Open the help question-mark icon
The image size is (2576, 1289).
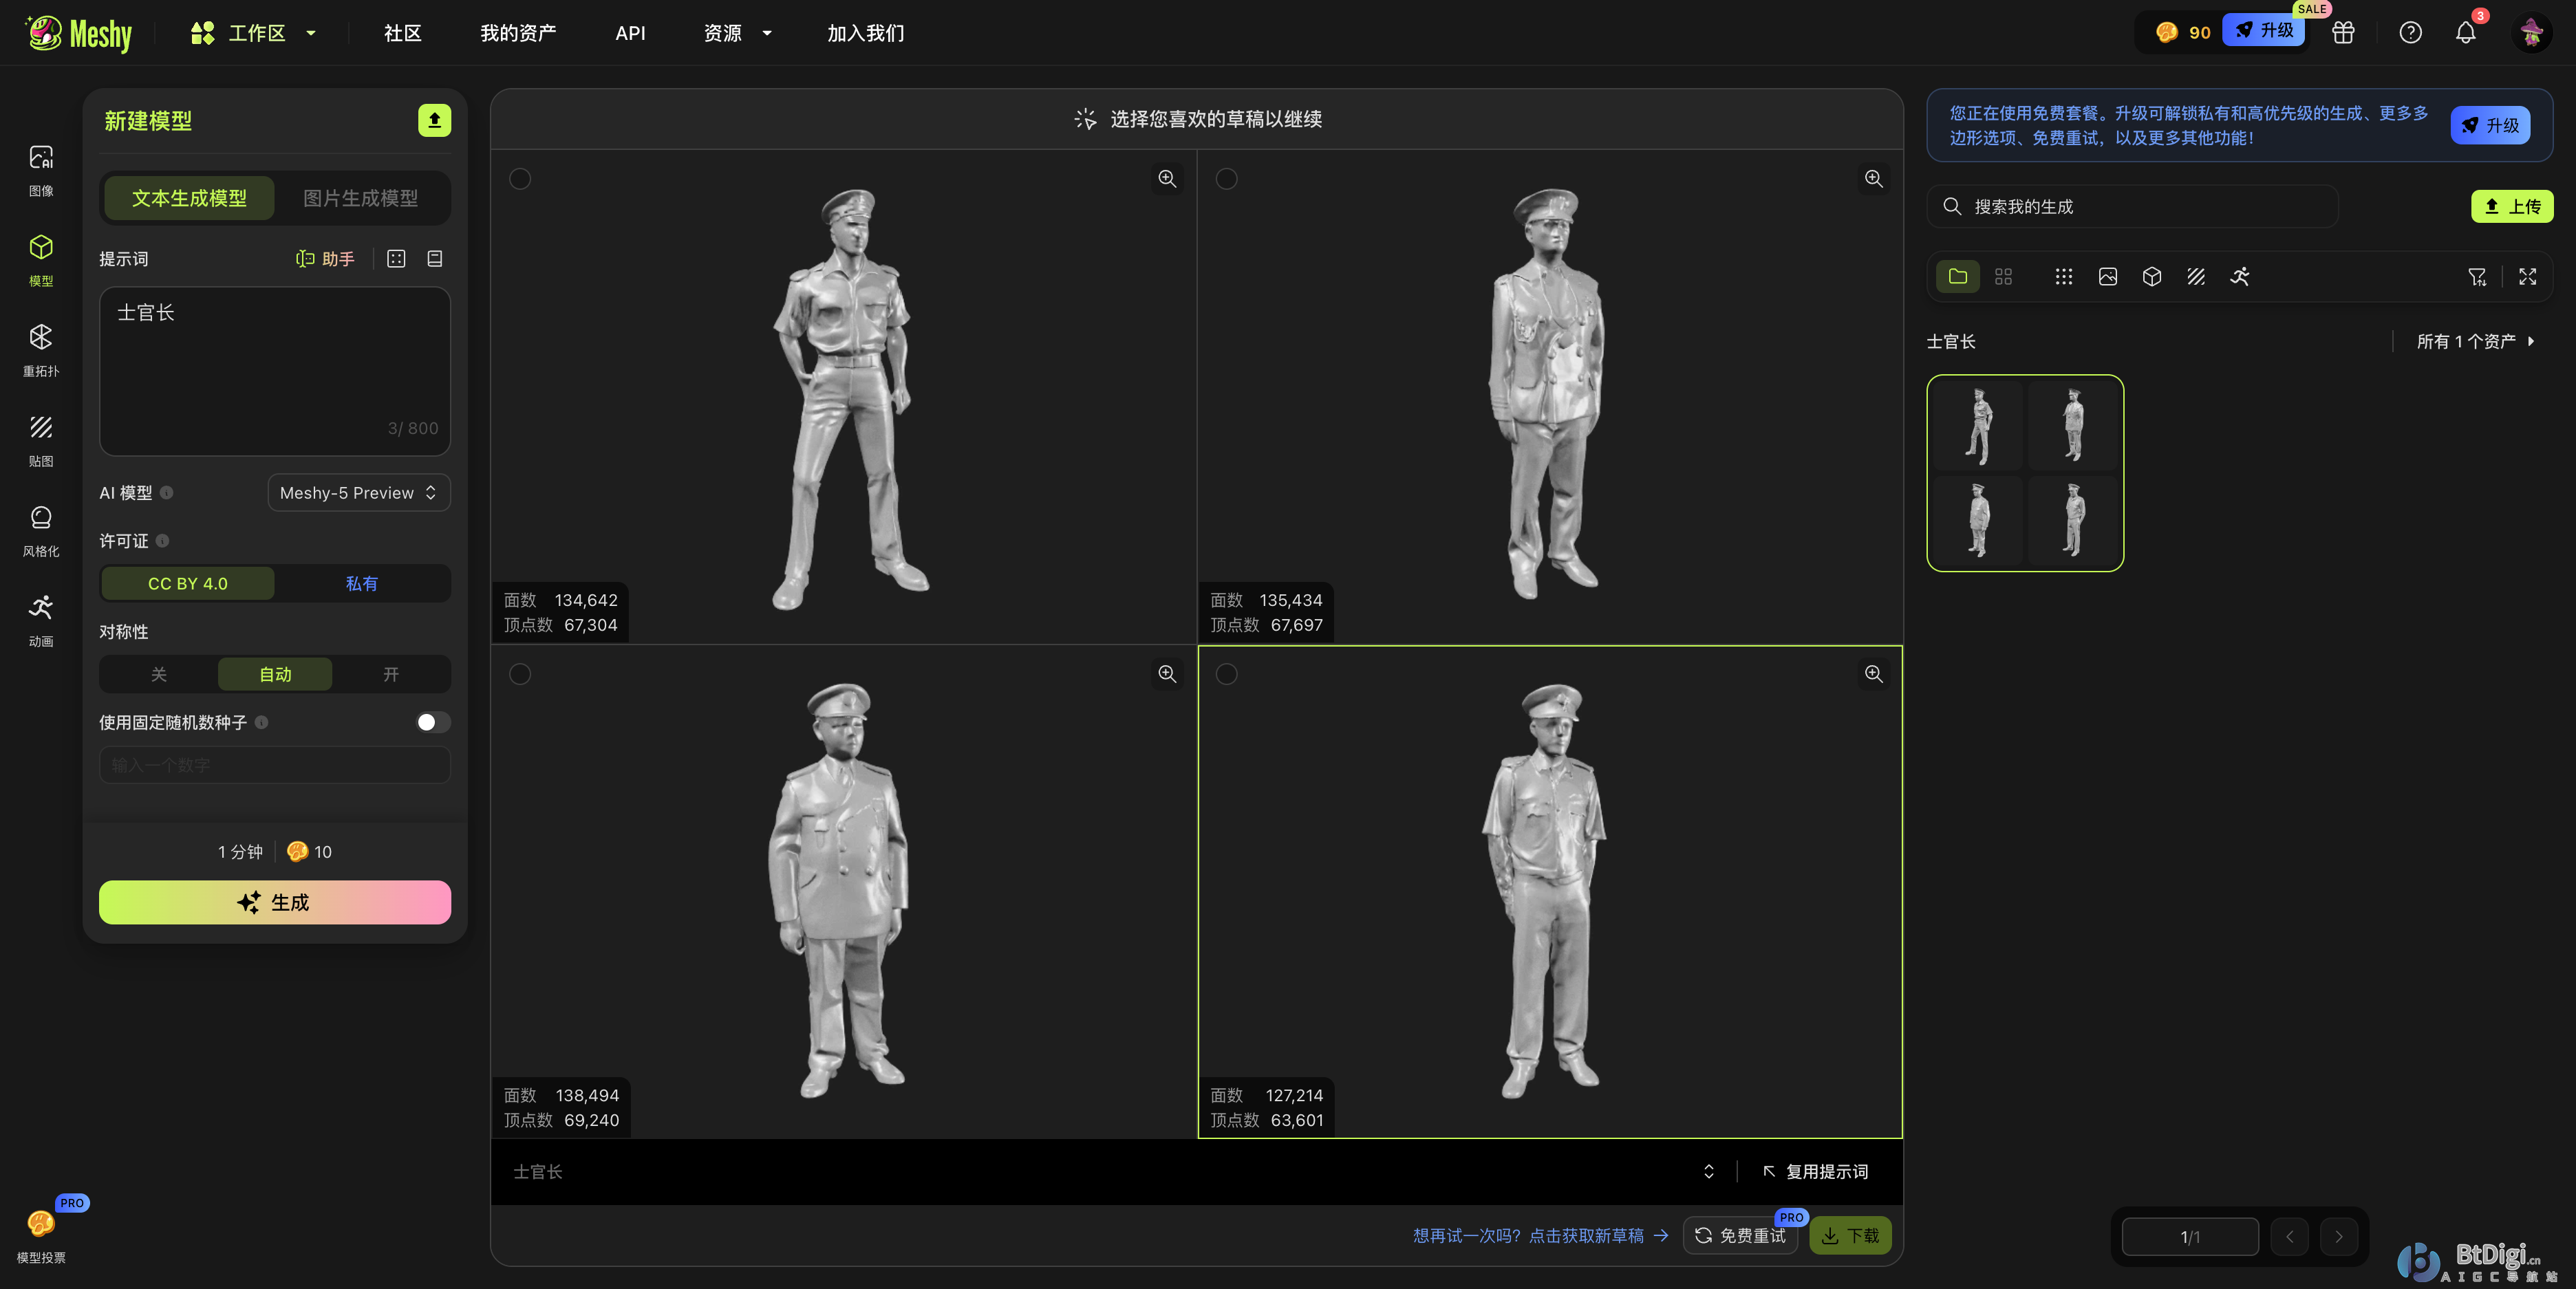(x=2410, y=32)
